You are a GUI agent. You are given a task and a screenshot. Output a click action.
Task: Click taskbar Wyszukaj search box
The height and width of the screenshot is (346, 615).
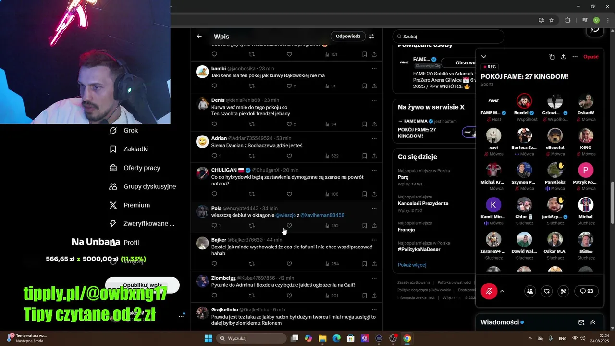(x=251, y=338)
